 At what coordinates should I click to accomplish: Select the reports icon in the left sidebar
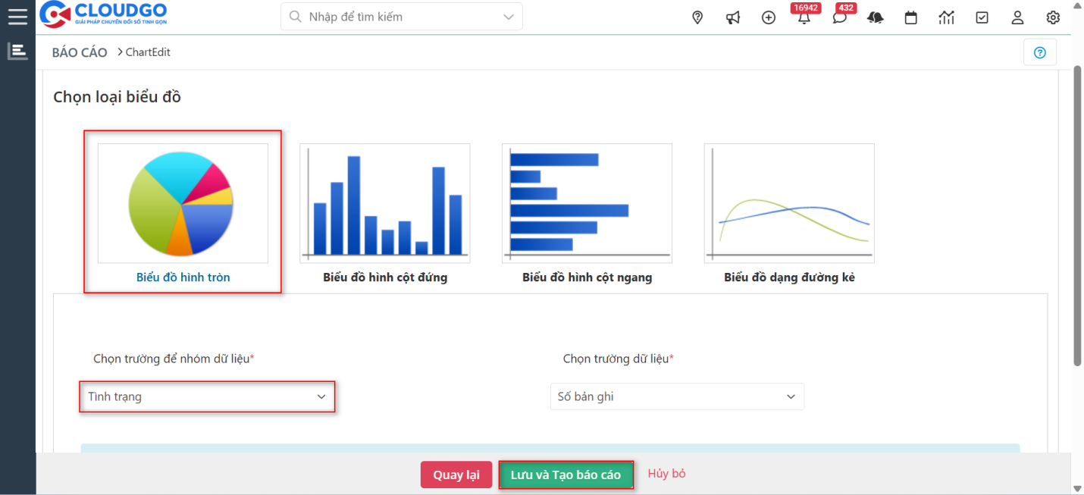[x=17, y=50]
